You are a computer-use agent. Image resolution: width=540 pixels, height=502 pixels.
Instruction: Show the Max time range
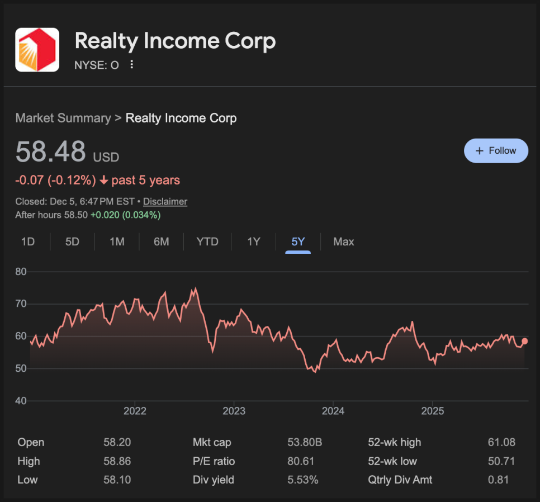(344, 242)
